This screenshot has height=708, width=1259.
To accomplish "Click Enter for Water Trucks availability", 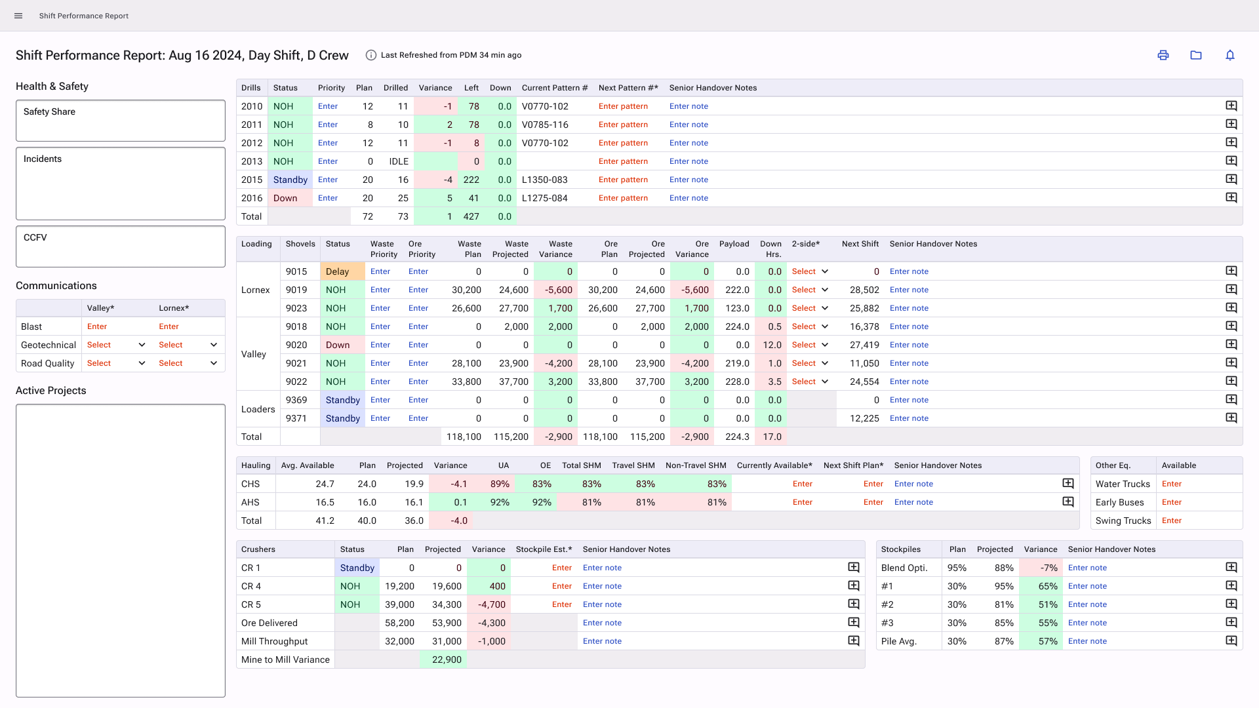I will [x=1172, y=484].
